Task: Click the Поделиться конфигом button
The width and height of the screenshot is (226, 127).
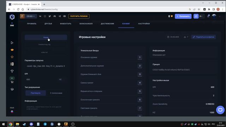Action: (x=203, y=37)
